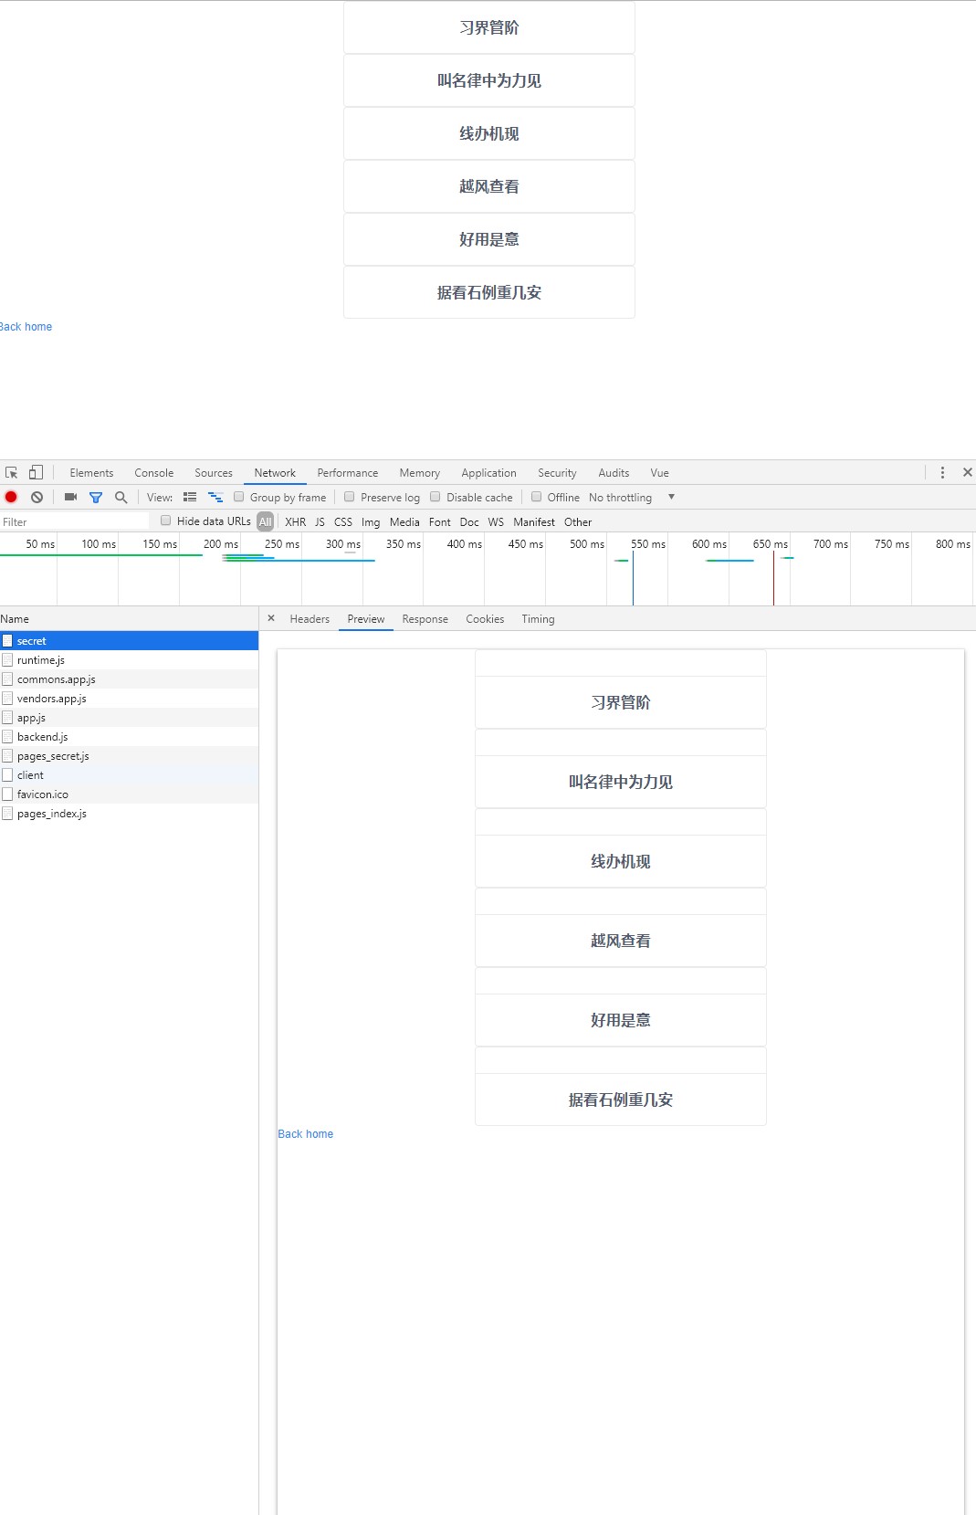The image size is (976, 1515).
Task: Close the DevTools panel
Action: click(x=968, y=473)
